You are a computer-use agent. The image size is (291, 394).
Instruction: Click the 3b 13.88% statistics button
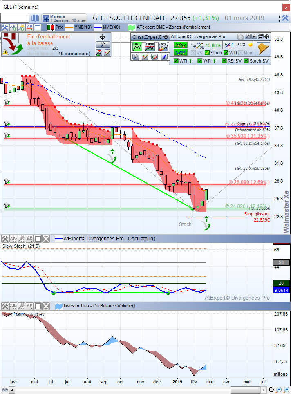pyautogui.click(x=206, y=45)
